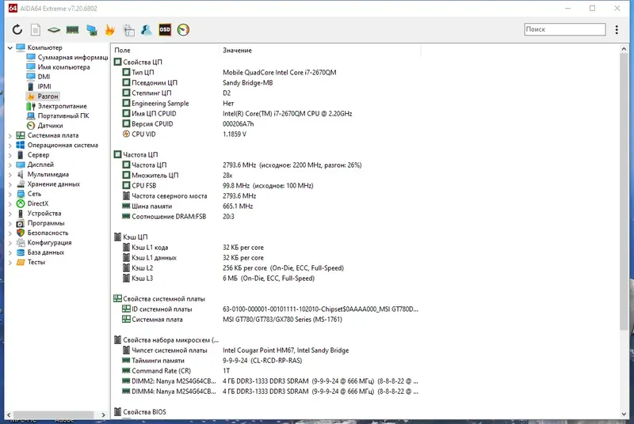The height and width of the screenshot is (424, 634).
Task: Click the tree pane scroll right arrow
Action: coord(104,415)
